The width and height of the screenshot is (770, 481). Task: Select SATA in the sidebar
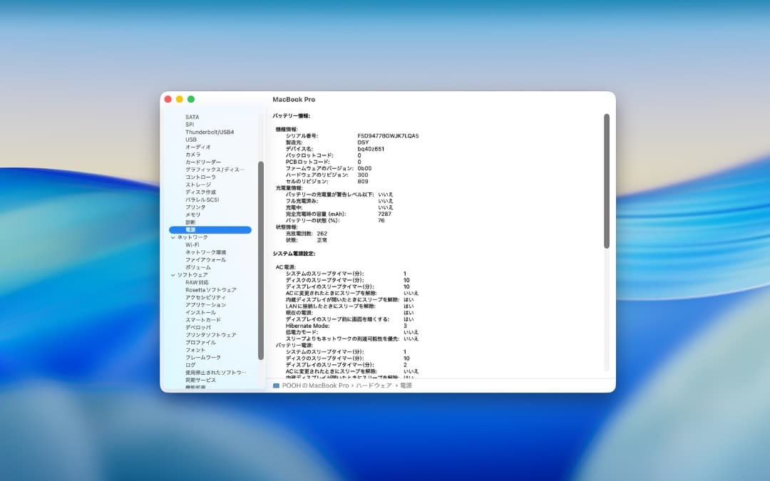[x=192, y=118]
